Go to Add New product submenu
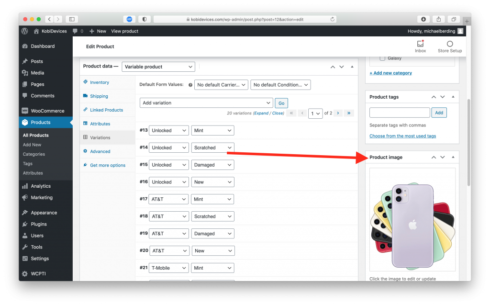The image size is (490, 306). (32, 145)
